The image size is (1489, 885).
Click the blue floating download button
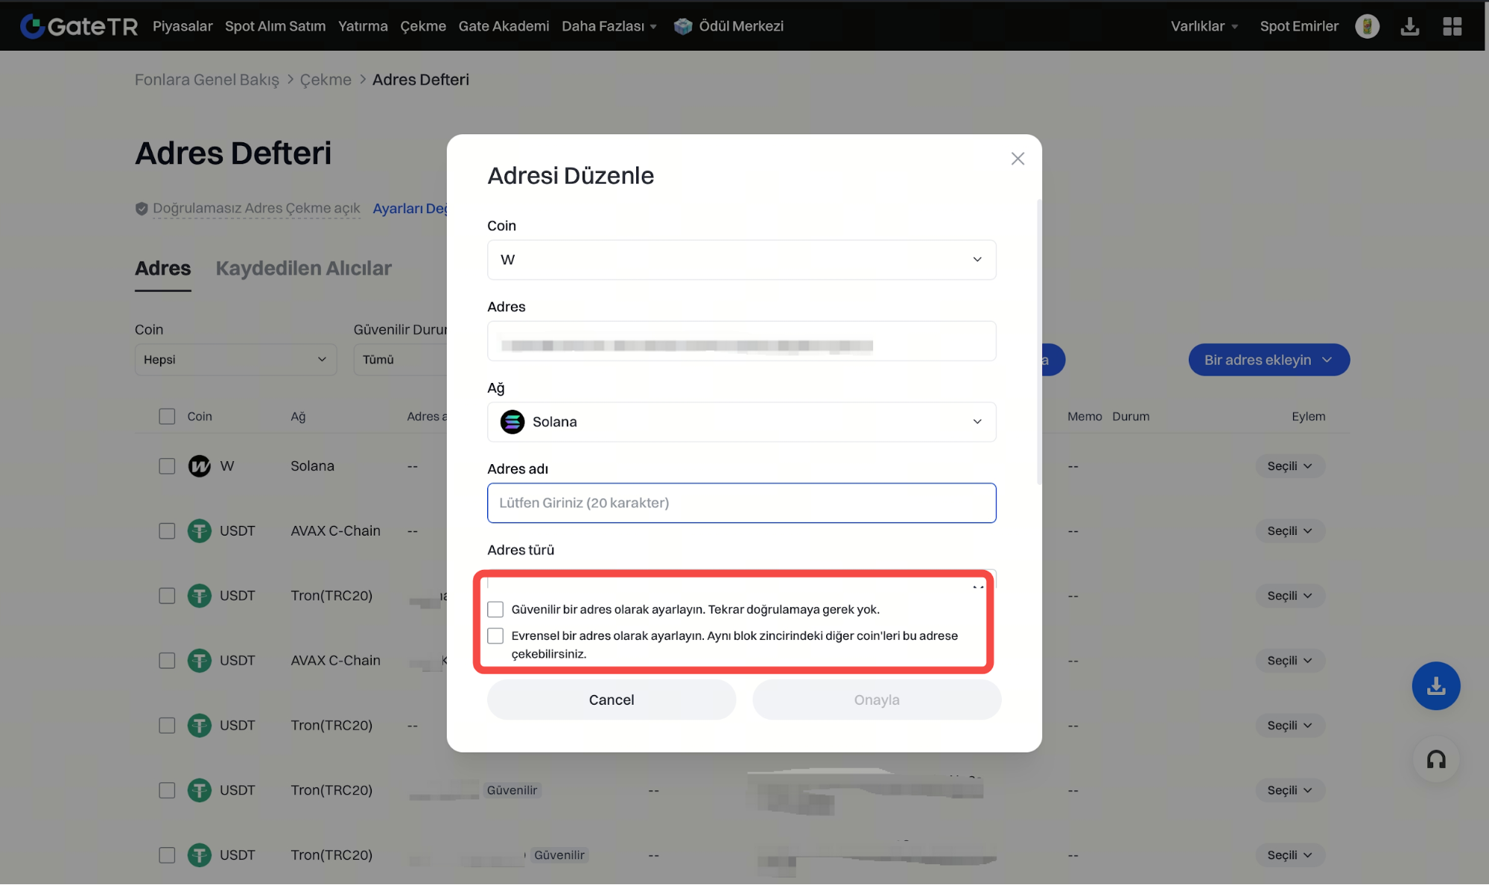(1435, 685)
